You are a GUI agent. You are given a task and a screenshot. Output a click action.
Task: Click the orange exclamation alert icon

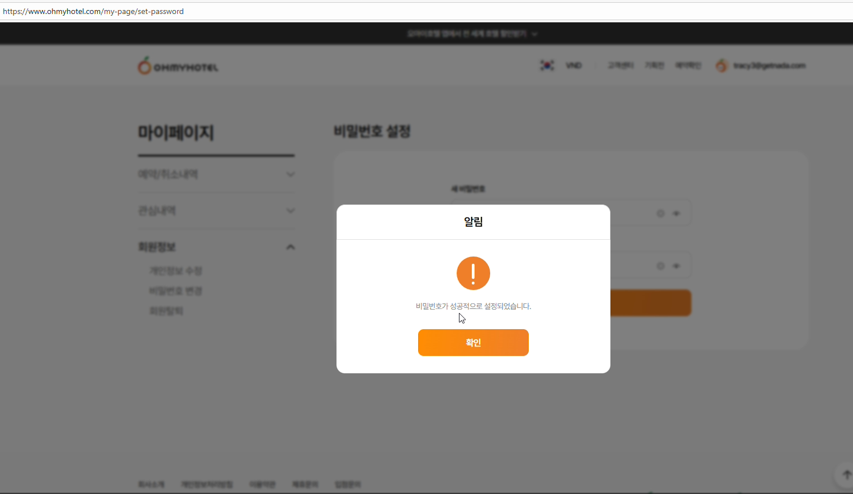[473, 273]
